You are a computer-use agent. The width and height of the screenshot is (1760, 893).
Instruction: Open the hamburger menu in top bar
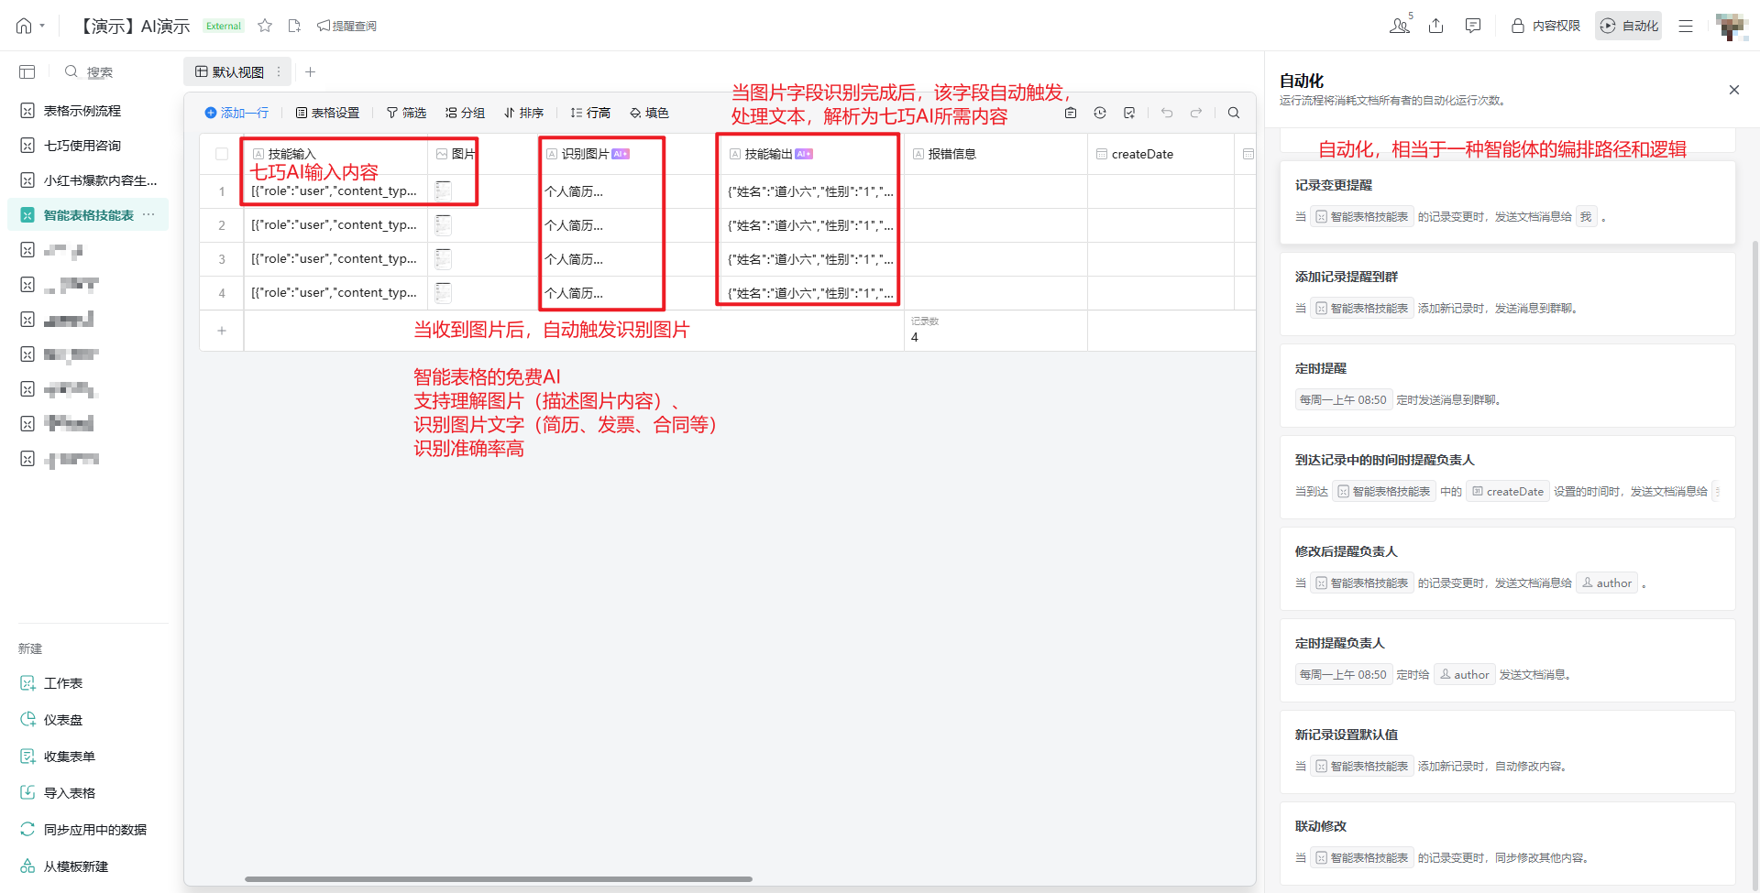click(x=1686, y=26)
